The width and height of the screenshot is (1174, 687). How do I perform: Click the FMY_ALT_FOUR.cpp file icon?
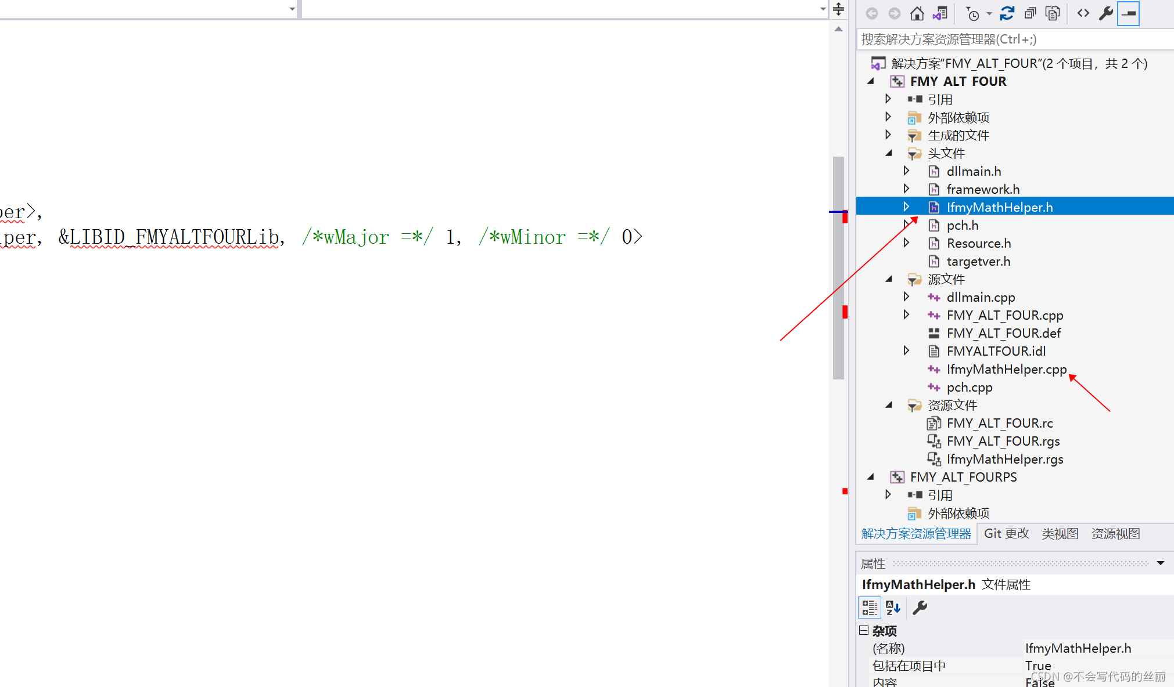click(x=934, y=315)
